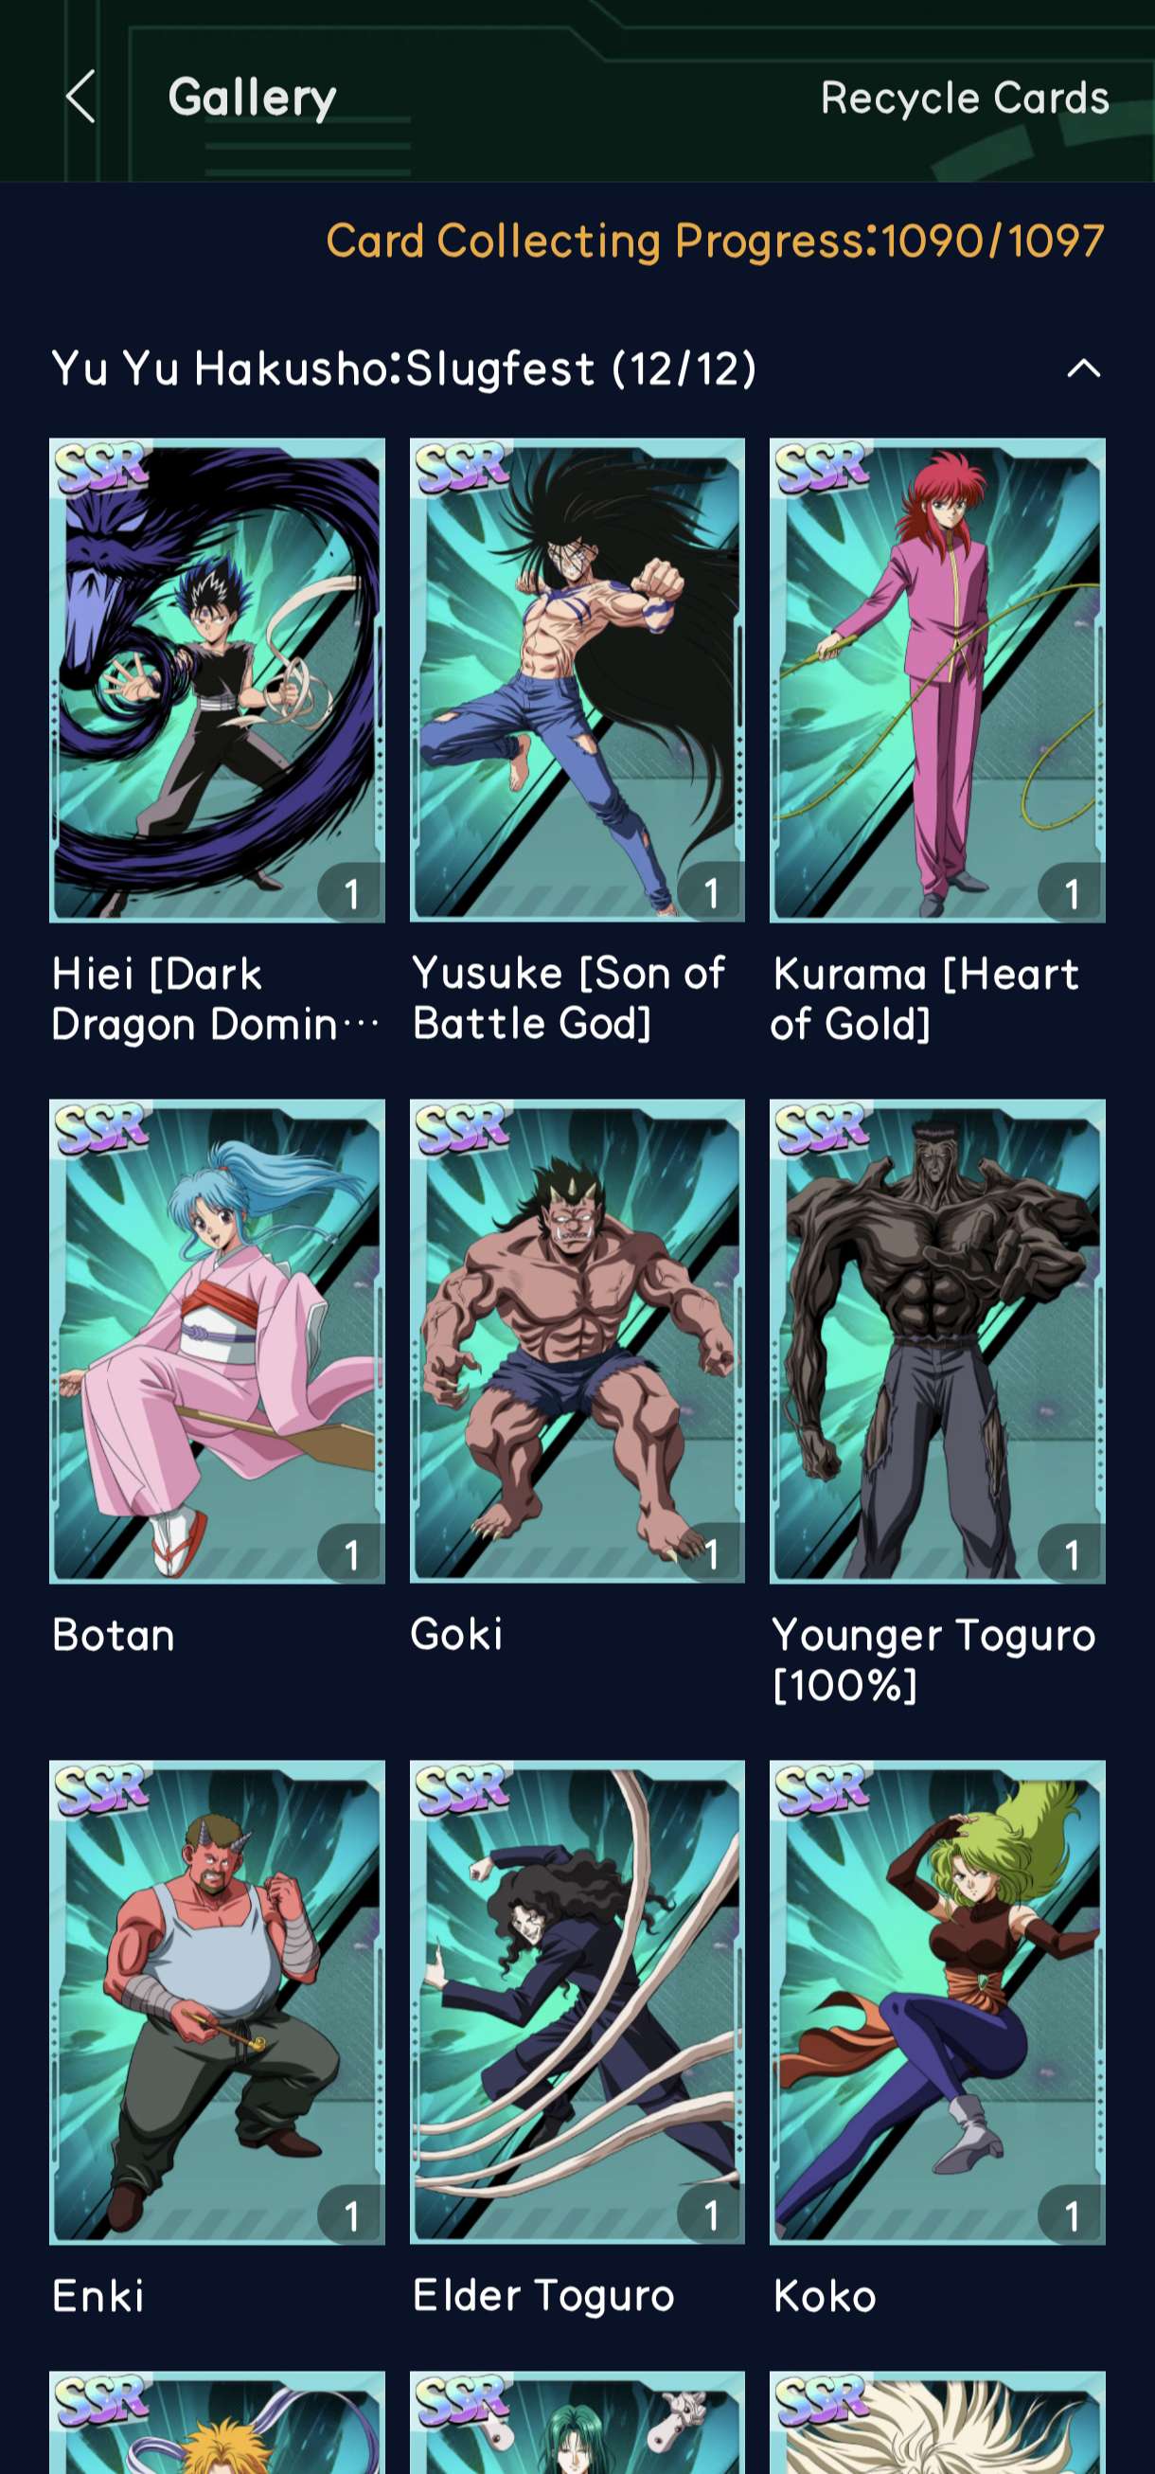Click the Yu Yu Hakusho:Slugfest header
Screen dimensions: 1155x2474
pos(403,368)
